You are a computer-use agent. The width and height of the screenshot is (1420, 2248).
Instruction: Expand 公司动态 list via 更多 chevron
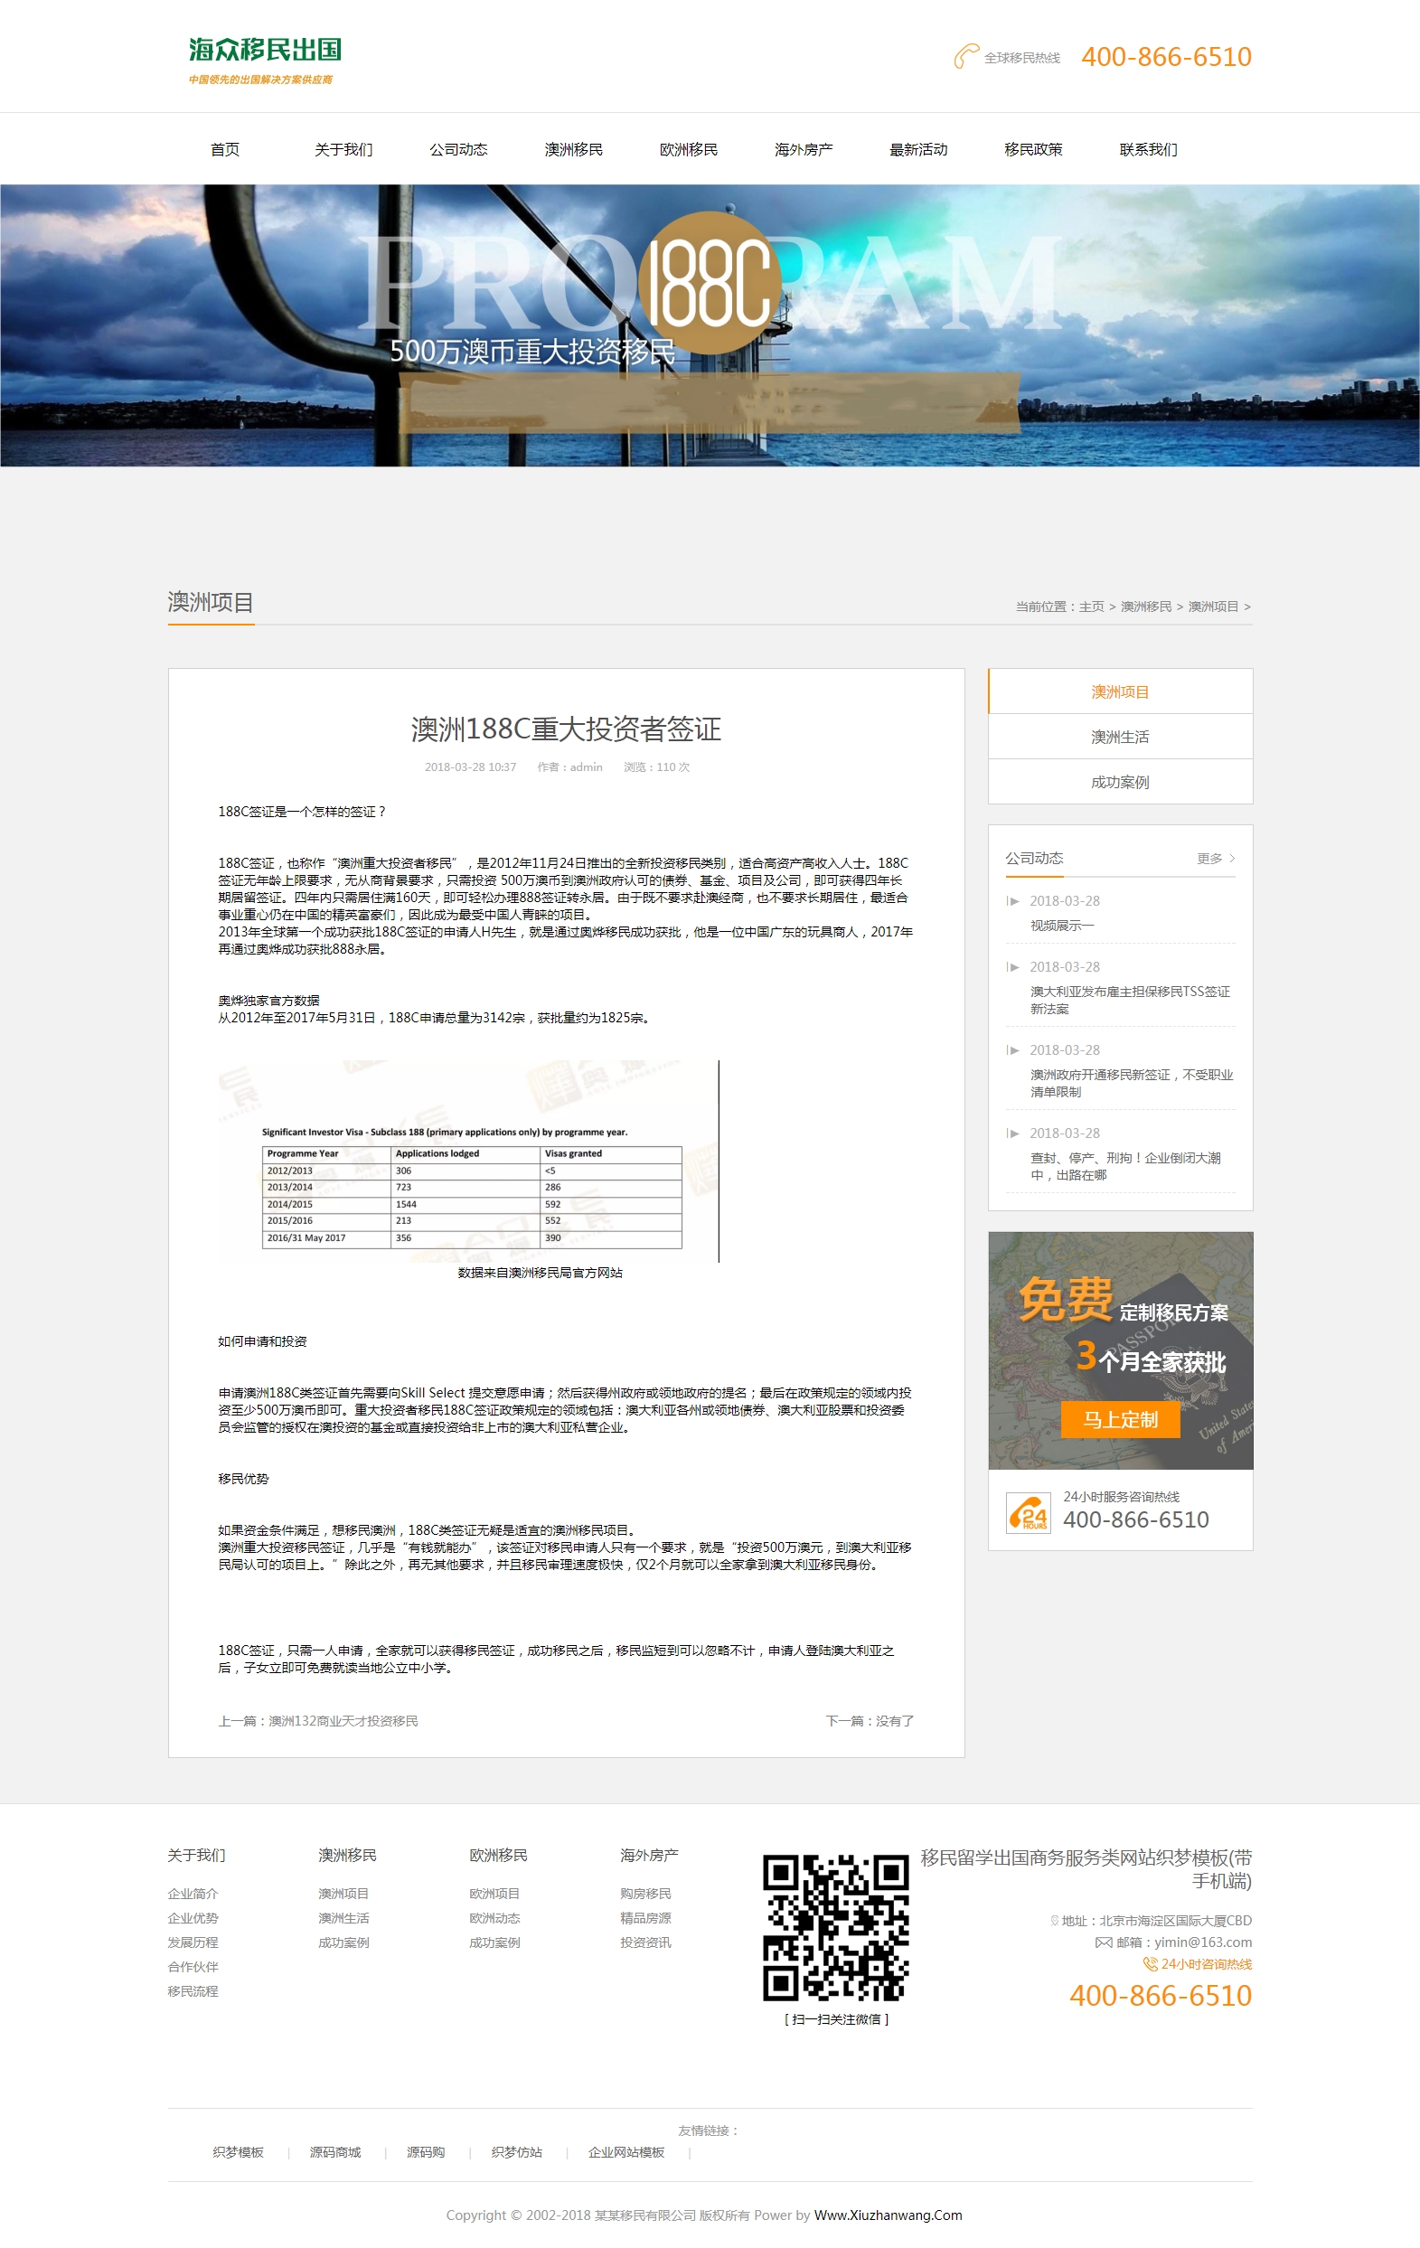pyautogui.click(x=1231, y=858)
